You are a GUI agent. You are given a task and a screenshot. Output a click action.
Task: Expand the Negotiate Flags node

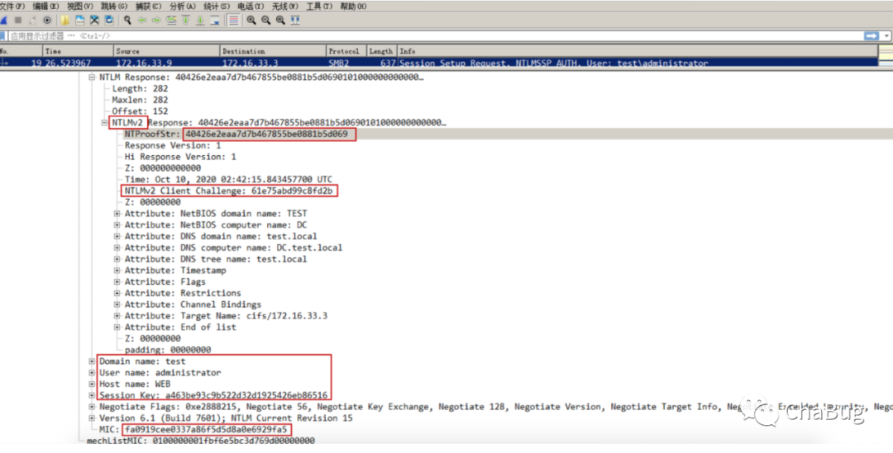92,407
